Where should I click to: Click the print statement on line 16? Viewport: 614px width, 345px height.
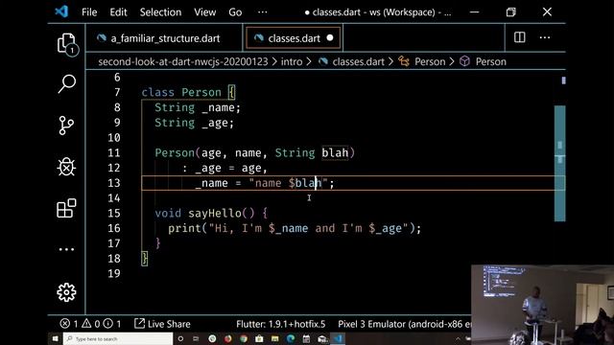(x=295, y=228)
